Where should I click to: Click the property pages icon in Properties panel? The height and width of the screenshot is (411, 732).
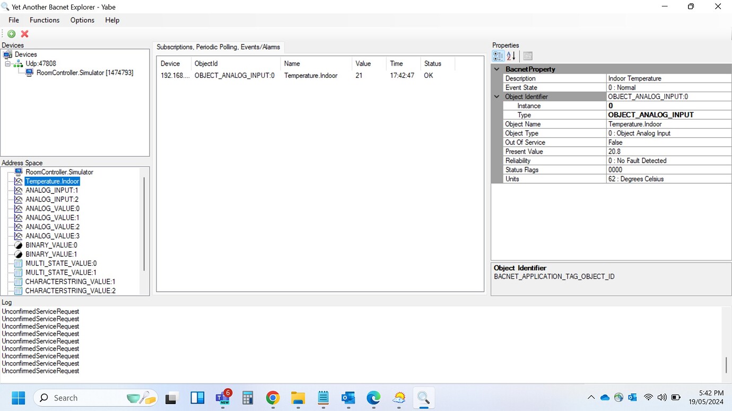coord(527,56)
